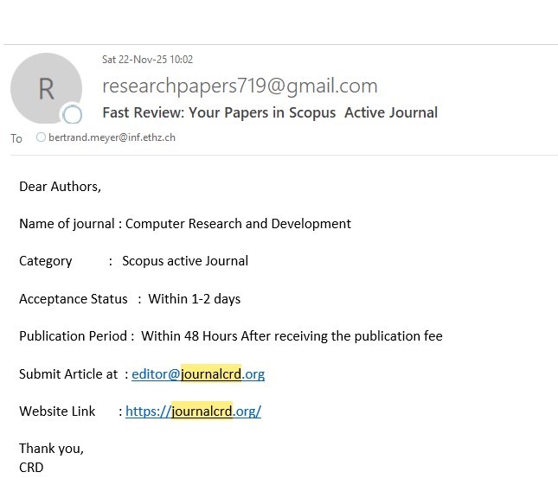Image resolution: width=558 pixels, height=504 pixels.
Task: Click the presence circle beside recipient address
Action: (40, 137)
